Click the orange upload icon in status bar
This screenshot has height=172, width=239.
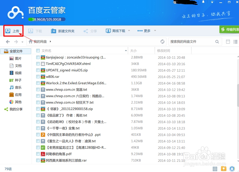[224, 169]
